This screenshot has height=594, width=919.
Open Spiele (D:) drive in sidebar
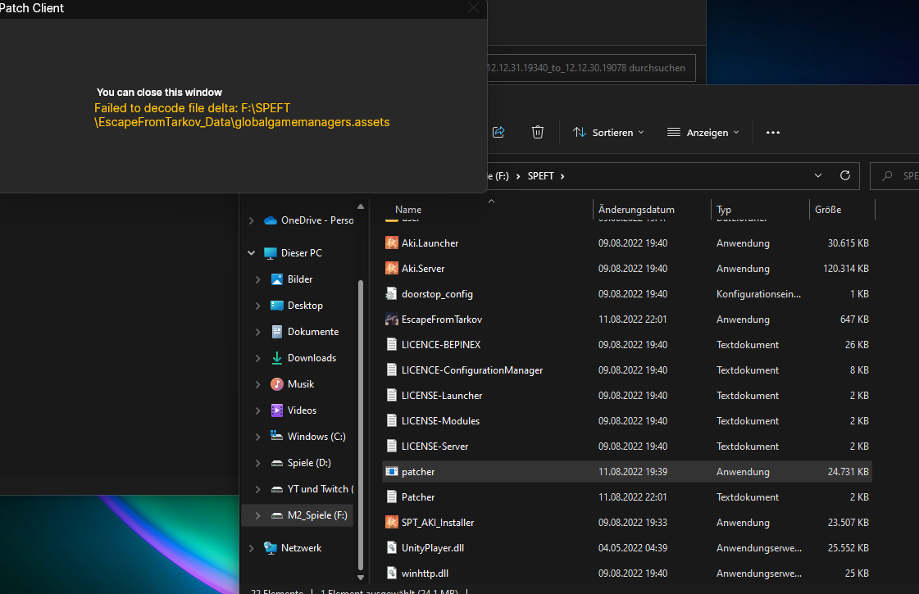click(309, 463)
